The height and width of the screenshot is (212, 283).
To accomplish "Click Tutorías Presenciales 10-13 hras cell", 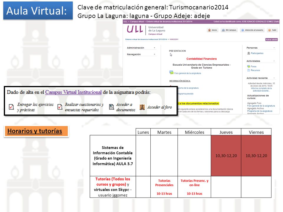I will coord(164,187).
